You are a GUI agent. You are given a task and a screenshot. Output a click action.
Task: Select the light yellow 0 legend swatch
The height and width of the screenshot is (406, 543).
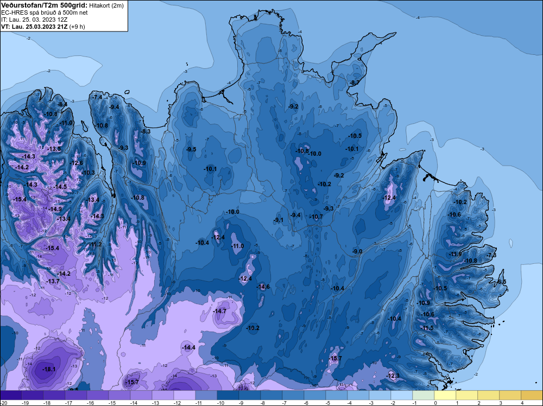tap(445, 396)
